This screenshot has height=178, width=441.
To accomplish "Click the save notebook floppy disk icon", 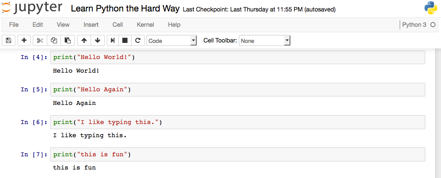I will 9,40.
